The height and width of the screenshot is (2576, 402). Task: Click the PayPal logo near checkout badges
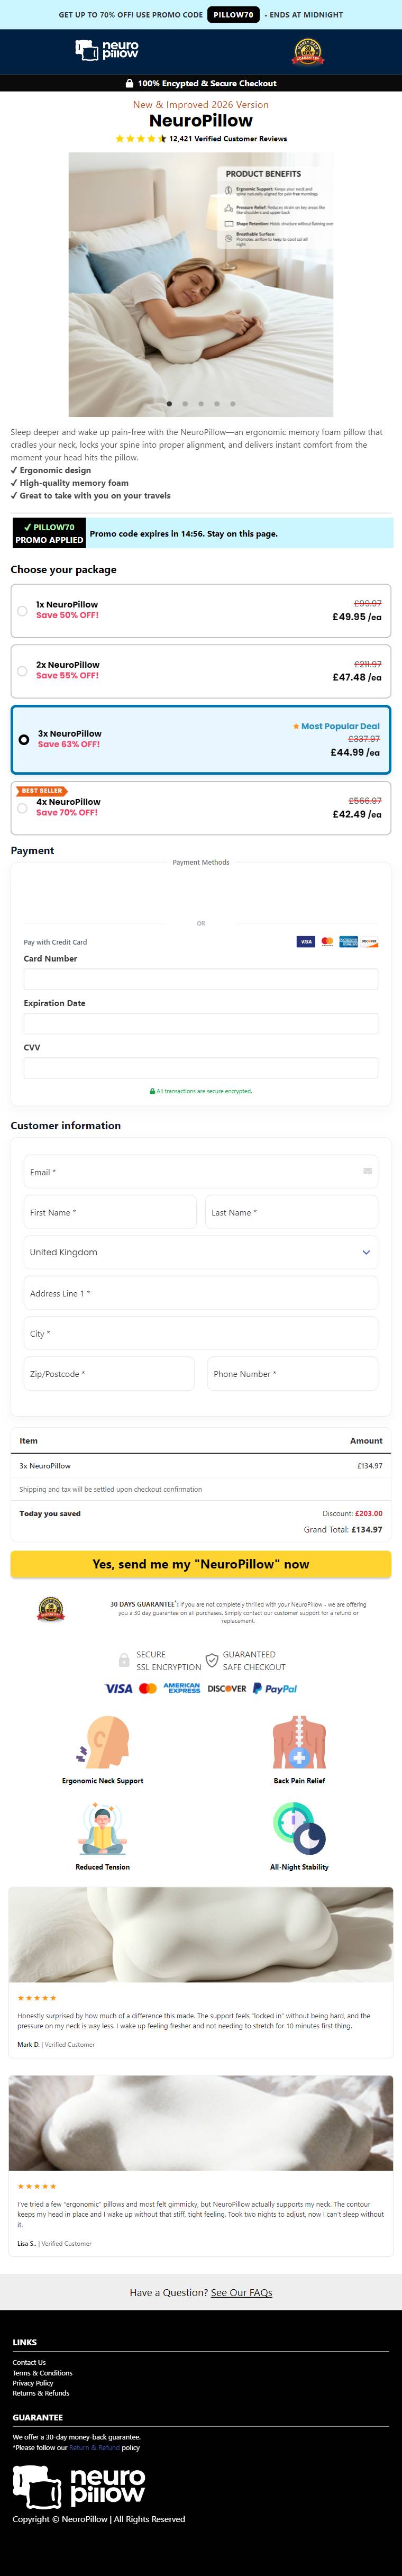(274, 1688)
